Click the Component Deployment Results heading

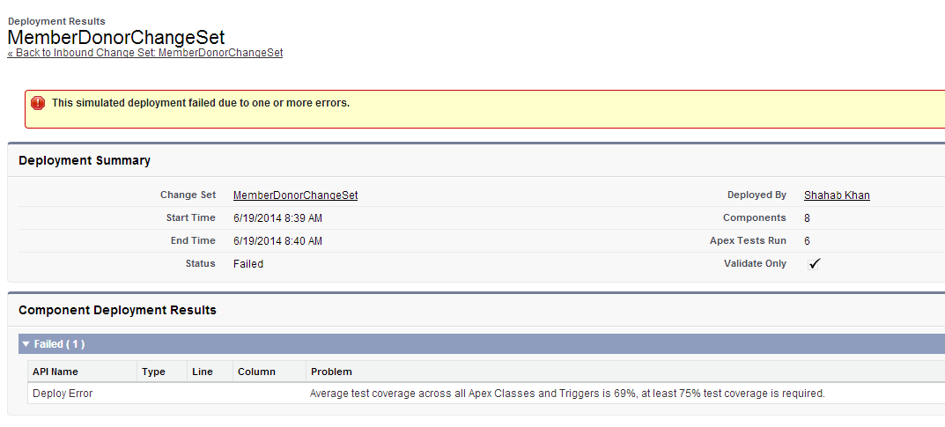117,310
